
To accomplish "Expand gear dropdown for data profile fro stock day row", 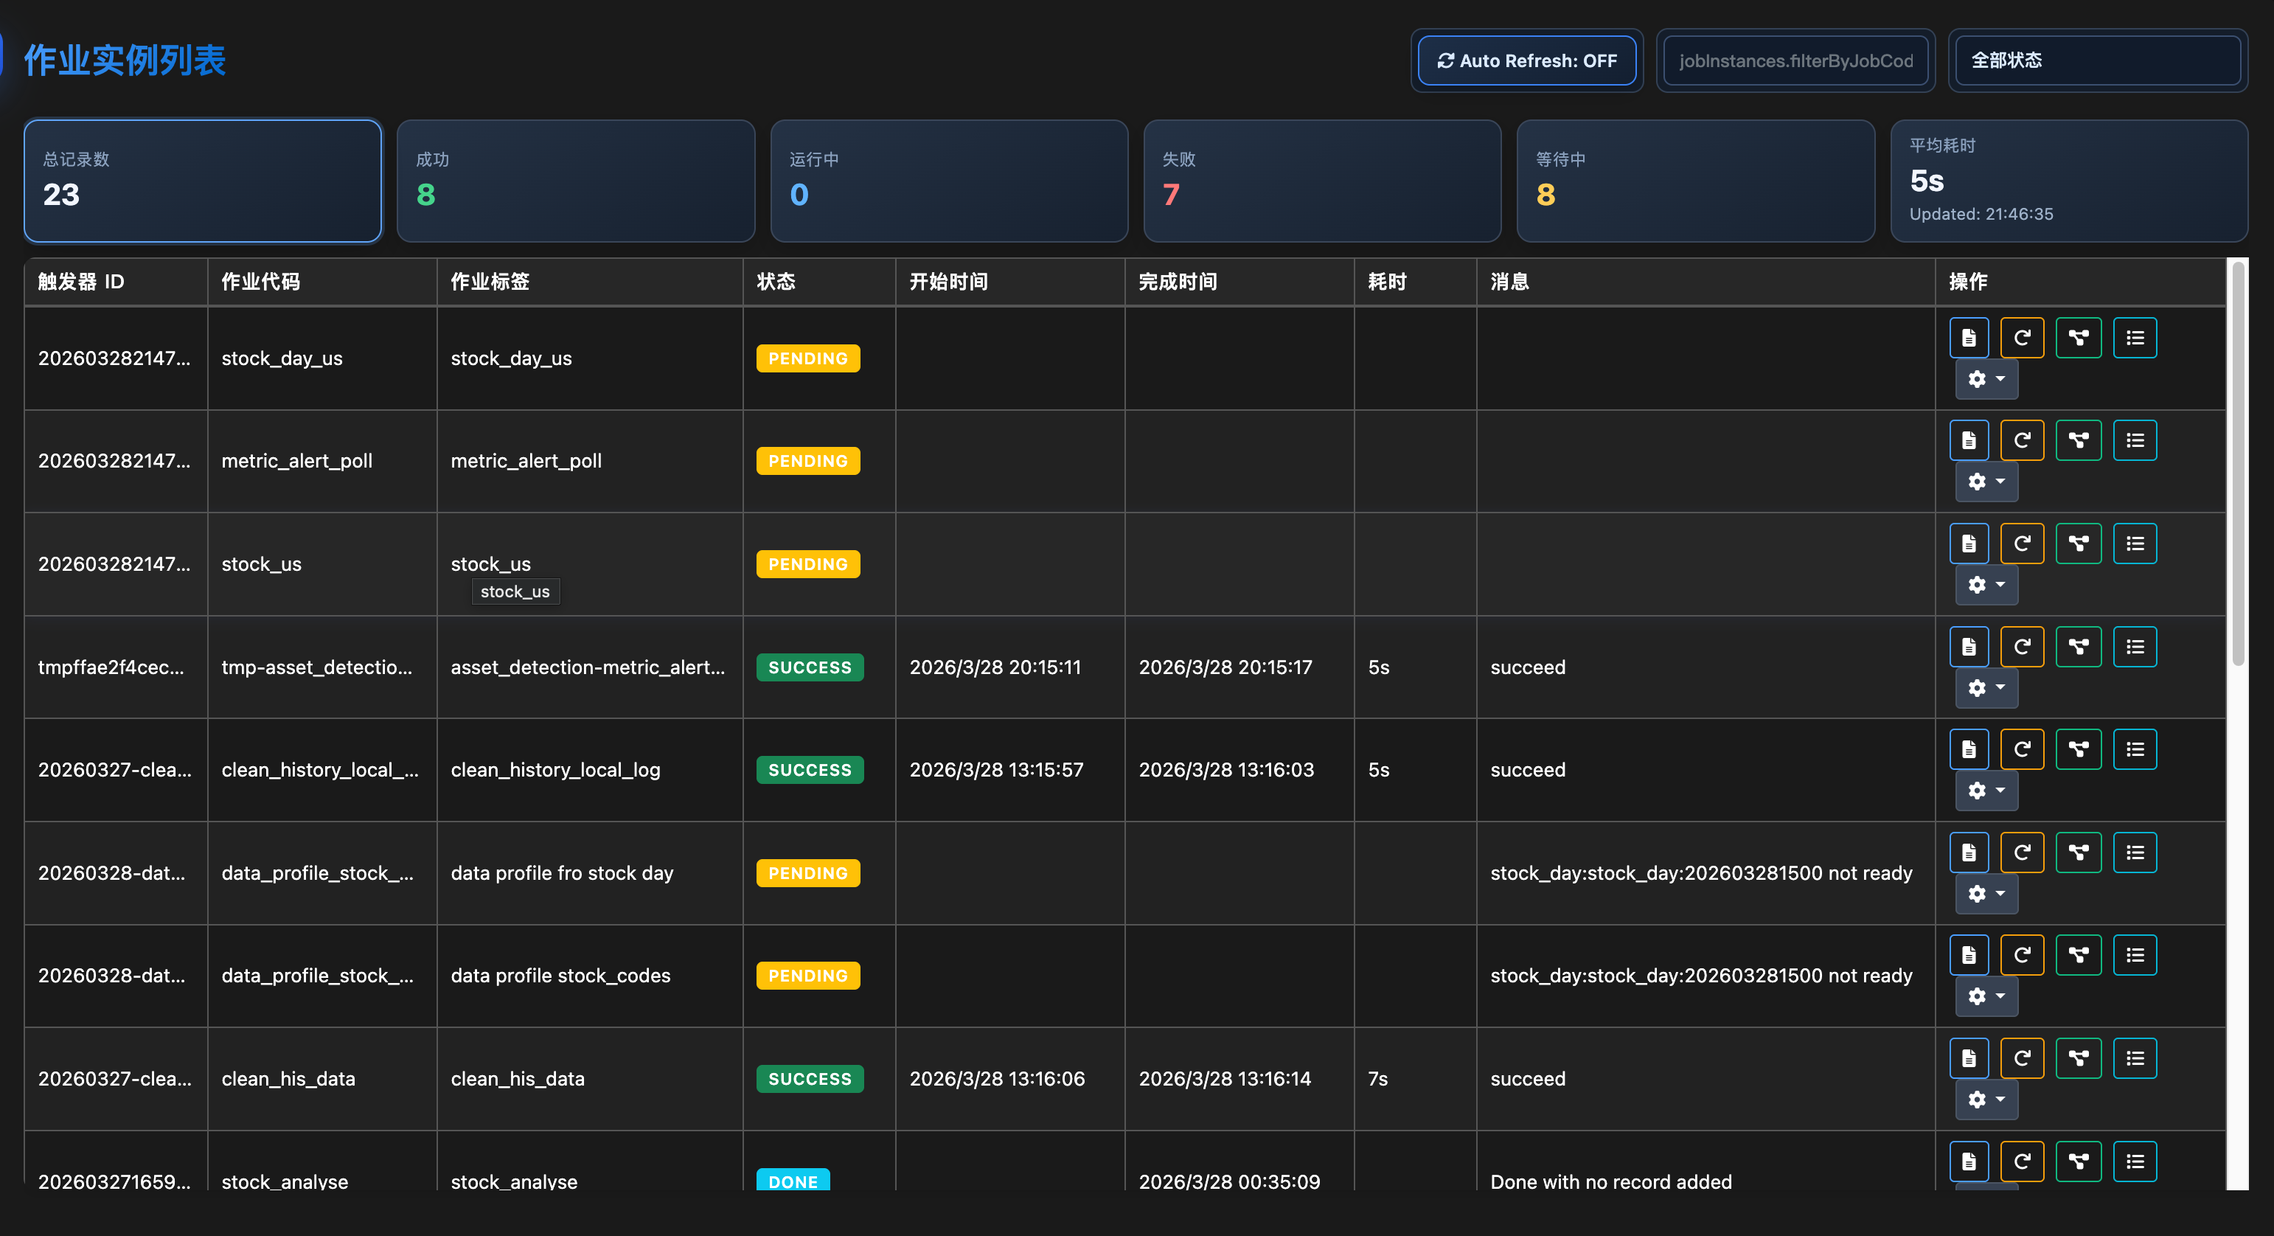I will coord(1986,895).
